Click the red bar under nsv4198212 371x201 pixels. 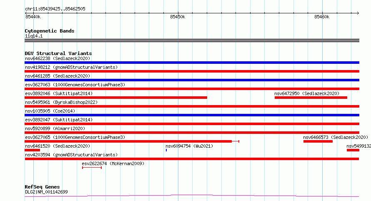point(192,71)
